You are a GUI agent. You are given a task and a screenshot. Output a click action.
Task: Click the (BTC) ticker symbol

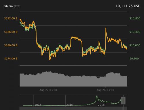(17, 6)
